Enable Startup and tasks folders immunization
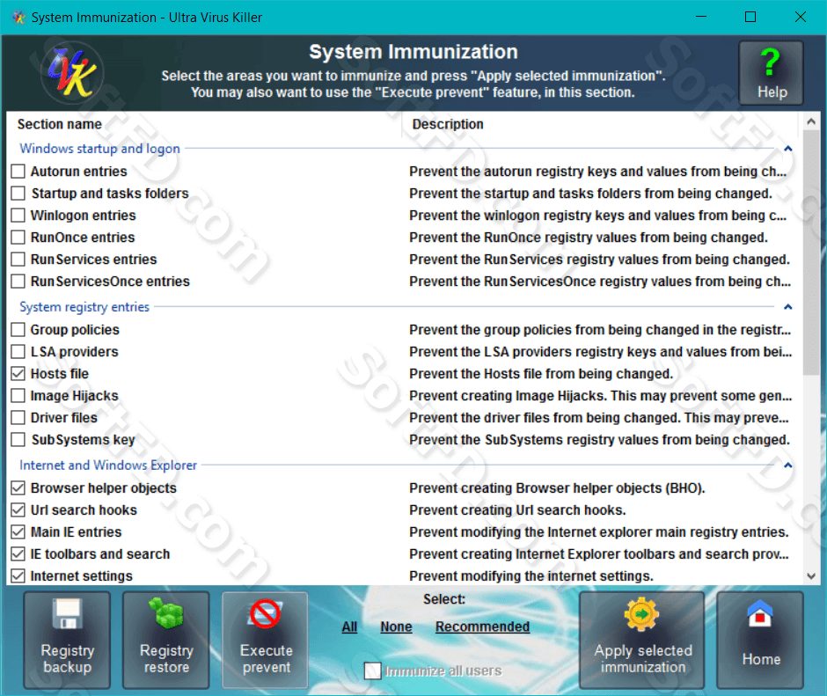The height and width of the screenshot is (696, 827). (18, 193)
